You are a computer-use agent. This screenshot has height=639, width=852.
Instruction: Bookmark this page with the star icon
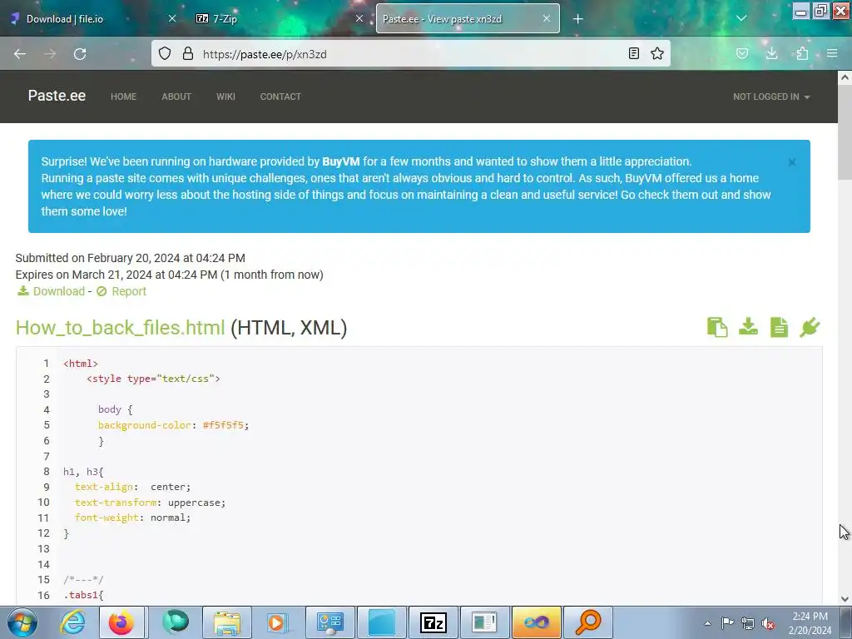click(657, 53)
